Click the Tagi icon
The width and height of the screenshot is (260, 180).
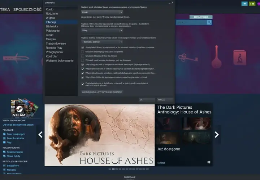[x=4, y=142]
